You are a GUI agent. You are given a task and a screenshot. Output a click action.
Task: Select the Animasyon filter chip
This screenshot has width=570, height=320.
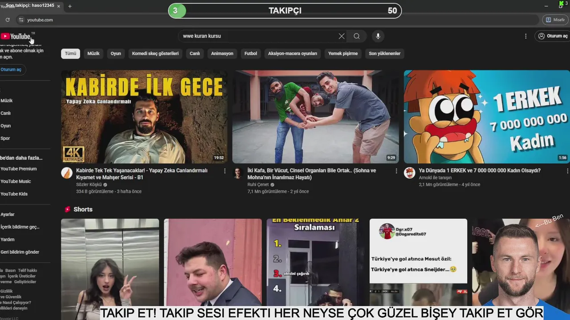(x=222, y=53)
